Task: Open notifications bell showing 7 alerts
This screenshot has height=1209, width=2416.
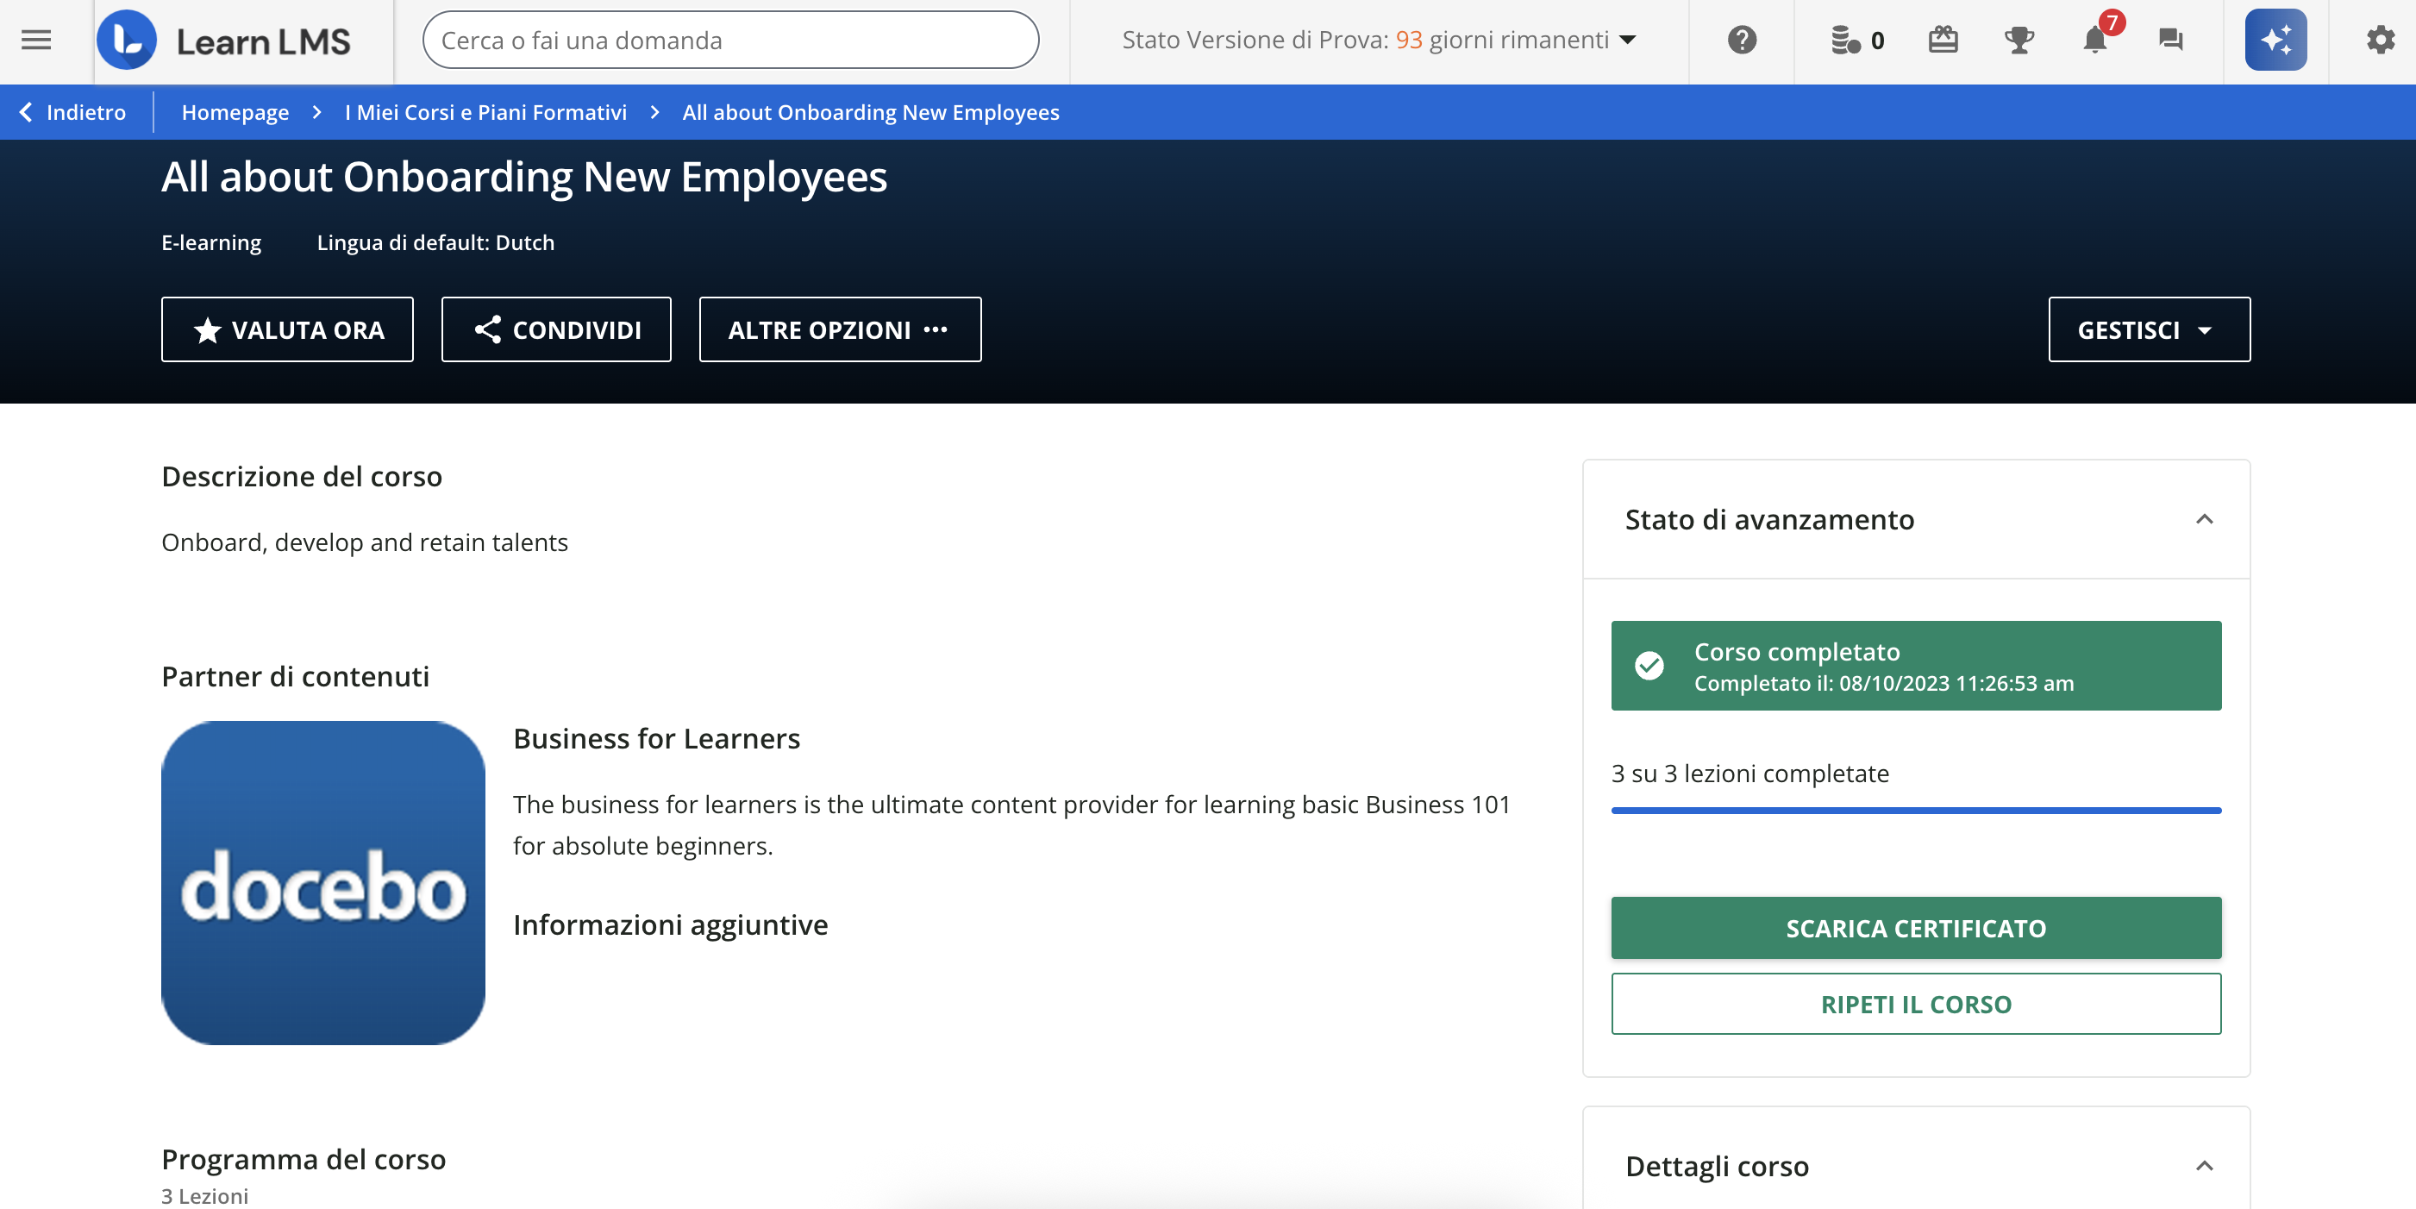Action: pos(2094,40)
